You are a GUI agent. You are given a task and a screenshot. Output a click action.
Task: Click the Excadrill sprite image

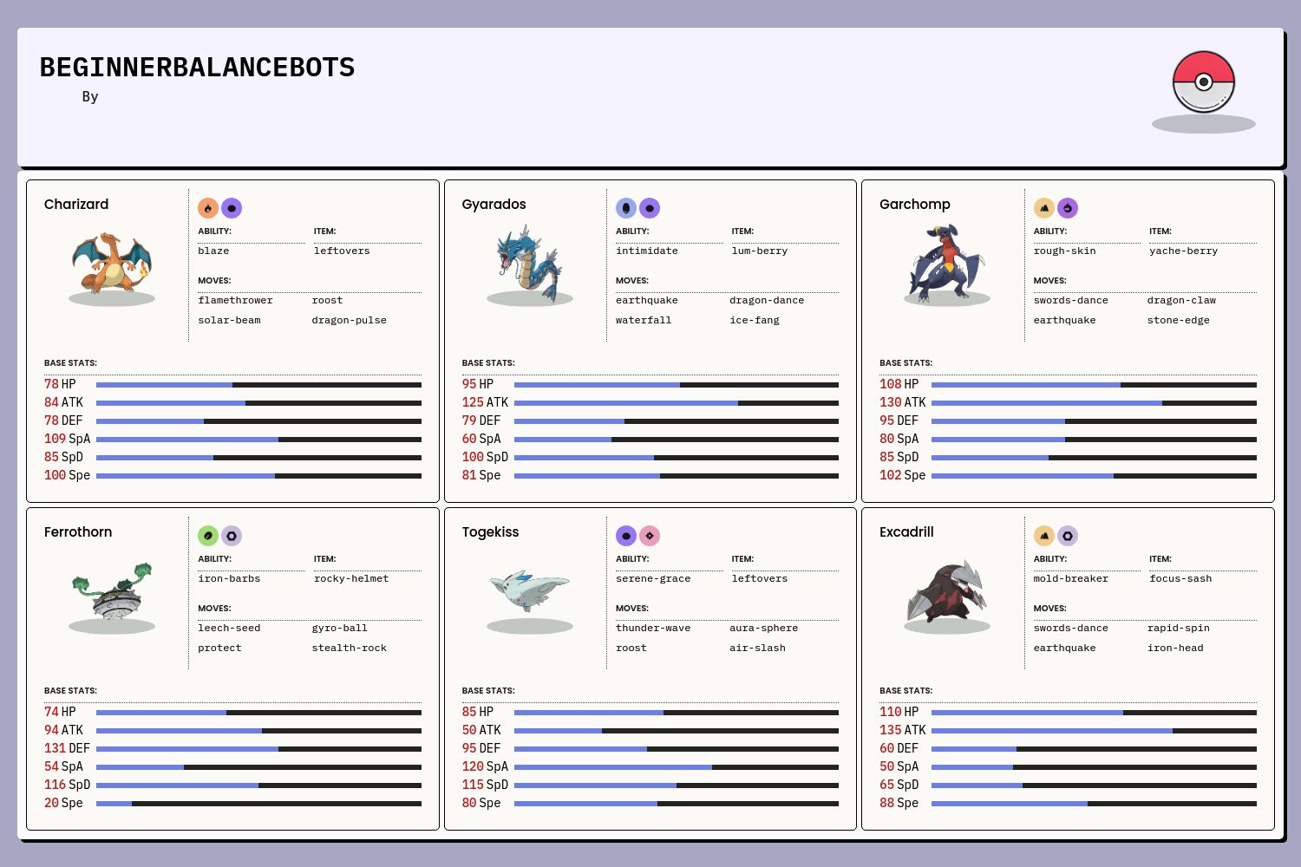click(946, 591)
